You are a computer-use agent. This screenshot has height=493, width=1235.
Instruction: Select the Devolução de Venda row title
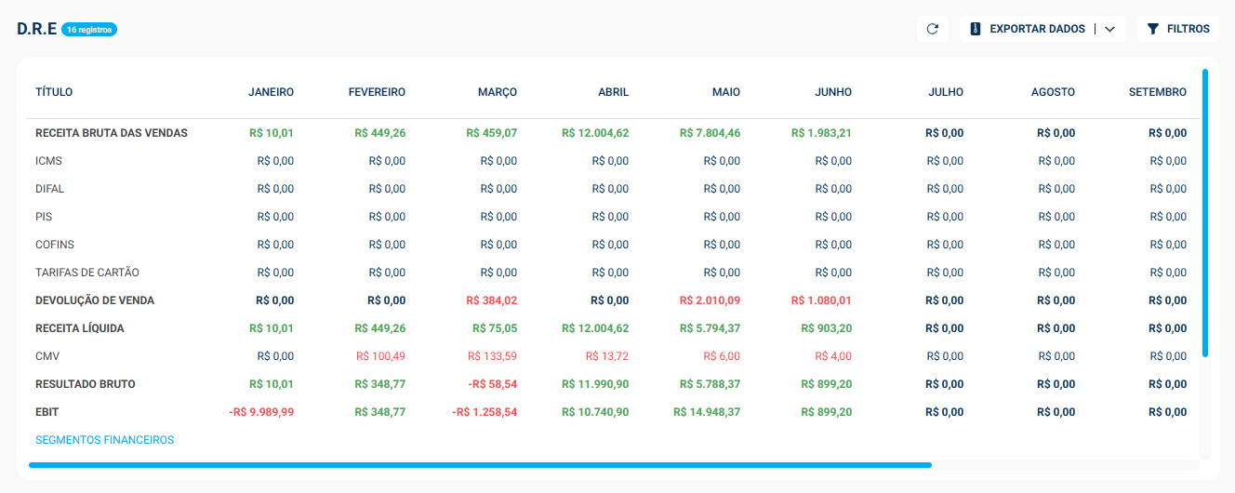point(95,300)
